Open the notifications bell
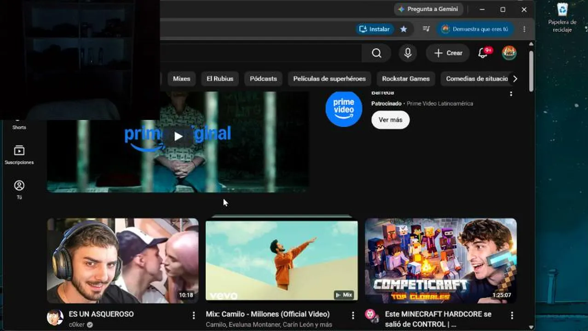588x331 pixels. [x=483, y=53]
